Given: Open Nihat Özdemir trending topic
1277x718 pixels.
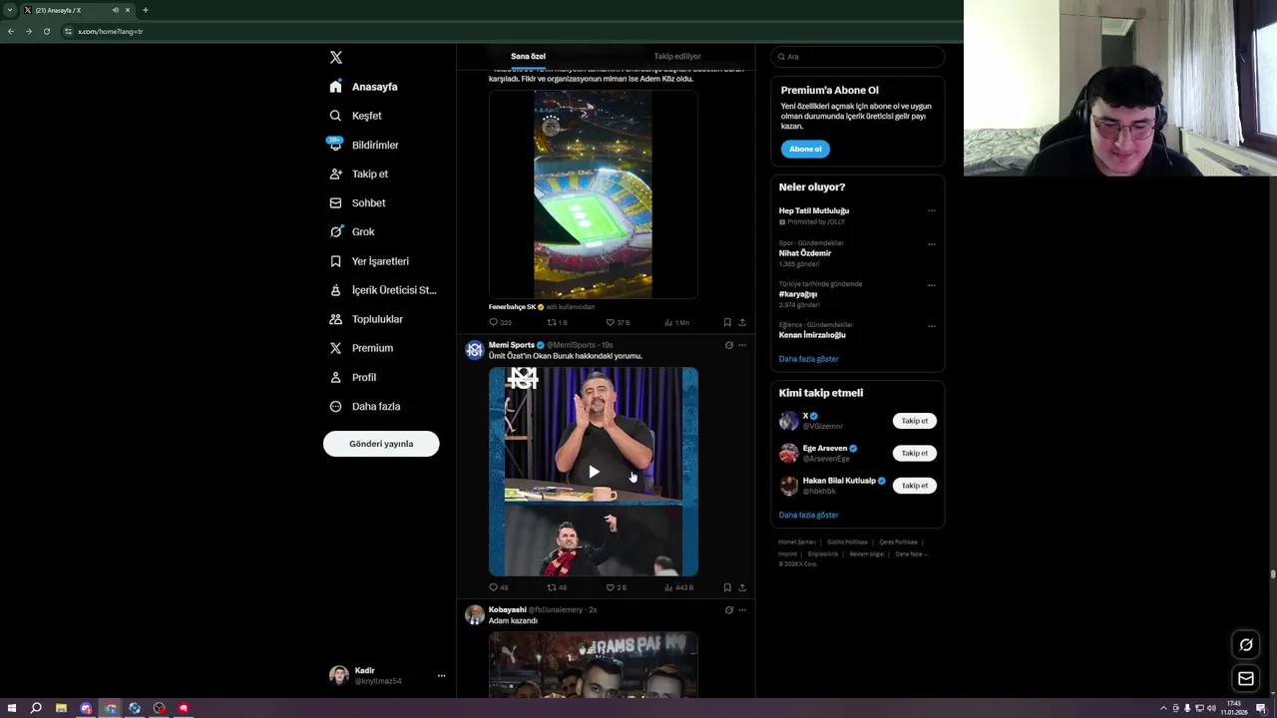Looking at the screenshot, I should 805,253.
